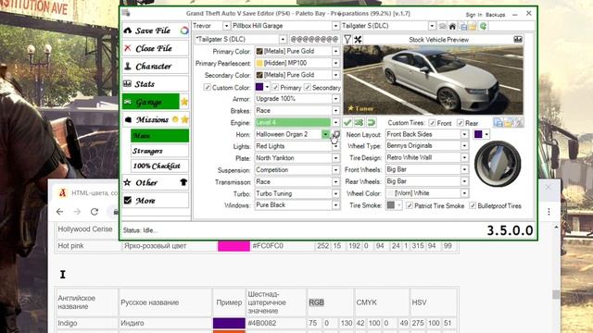Click the green checkmark apply icon
The image size is (593, 333).
347,122
